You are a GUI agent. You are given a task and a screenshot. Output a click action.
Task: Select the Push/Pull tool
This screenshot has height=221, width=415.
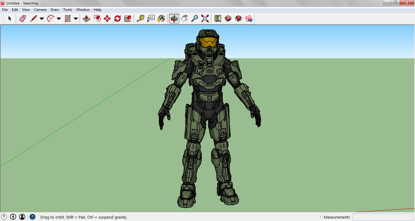tap(86, 19)
